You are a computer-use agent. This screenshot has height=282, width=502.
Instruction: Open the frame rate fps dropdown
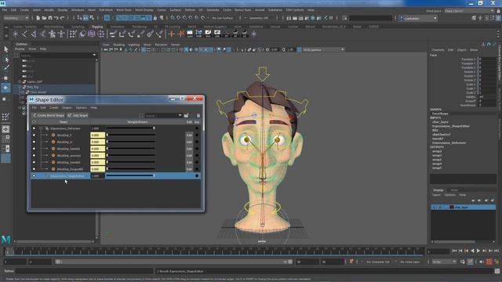444,262
